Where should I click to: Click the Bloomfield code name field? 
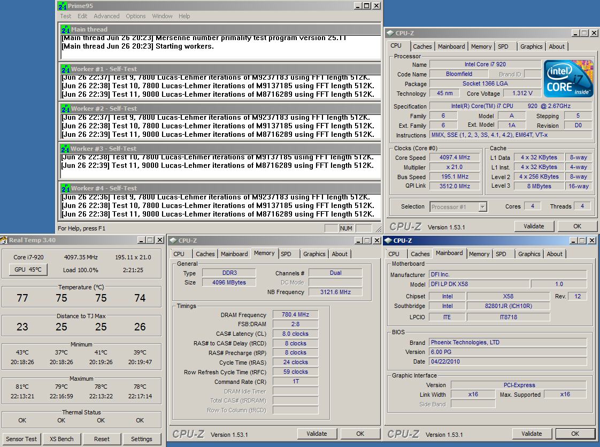[x=459, y=74]
